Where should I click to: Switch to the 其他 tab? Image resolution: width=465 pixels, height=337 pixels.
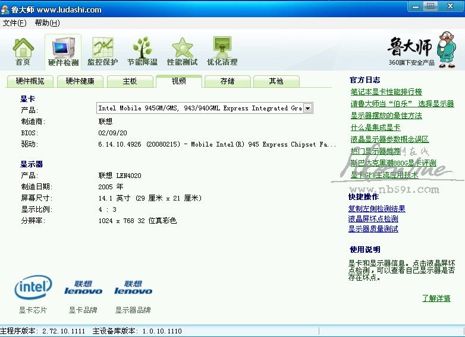click(x=276, y=81)
